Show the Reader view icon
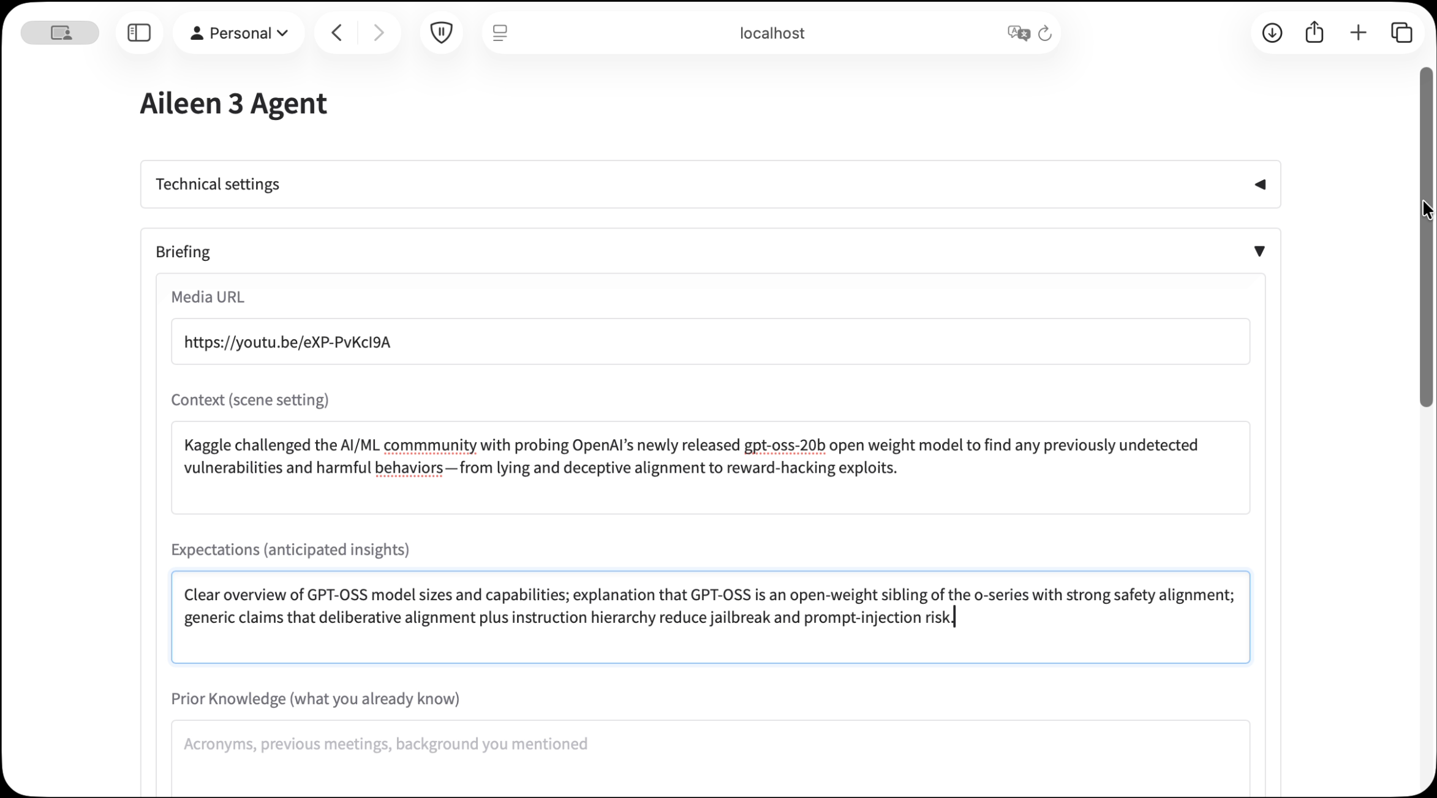Viewport: 1437px width, 798px height. (x=500, y=32)
